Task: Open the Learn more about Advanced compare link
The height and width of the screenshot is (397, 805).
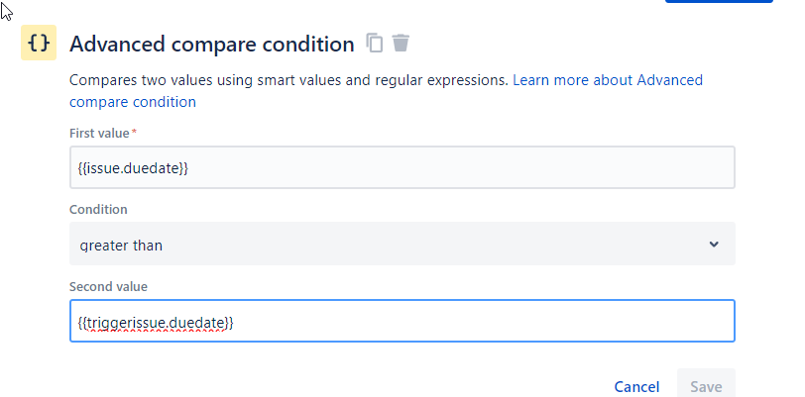Action: [607, 80]
